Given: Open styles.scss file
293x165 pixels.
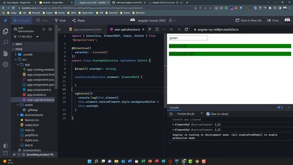Looking at the screenshot, I should pos(29,140).
